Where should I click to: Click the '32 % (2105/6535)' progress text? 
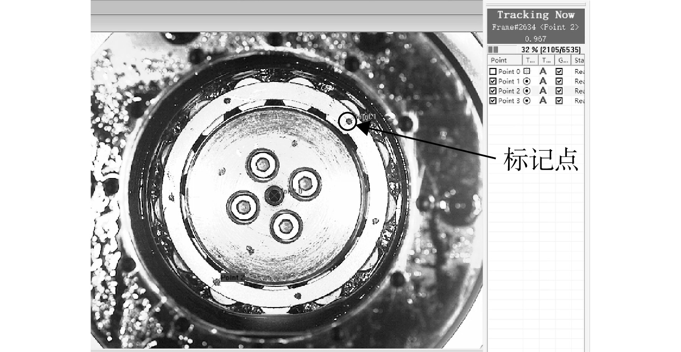pyautogui.click(x=551, y=50)
